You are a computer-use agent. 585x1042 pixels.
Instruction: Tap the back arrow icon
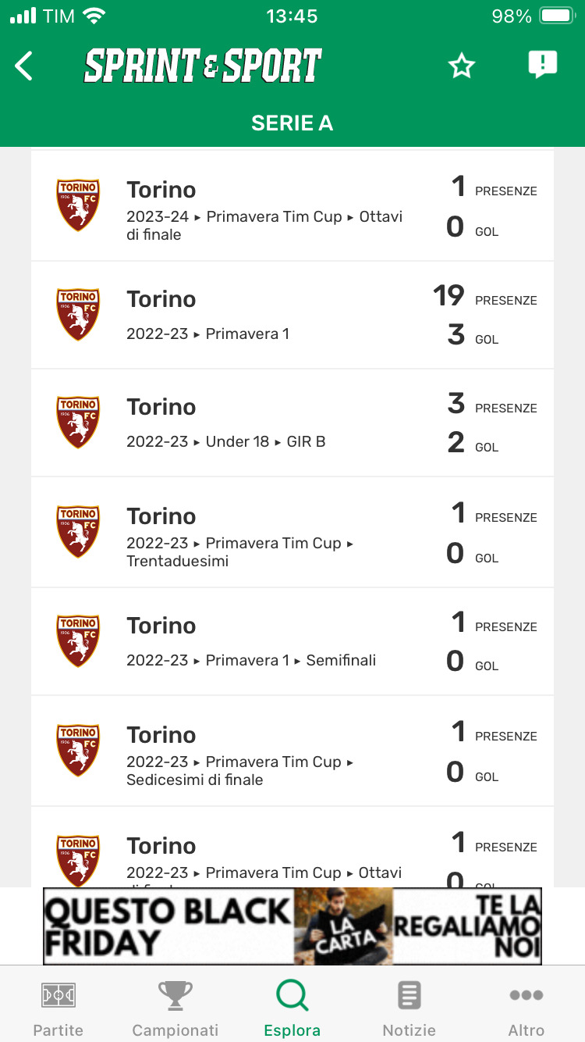(x=24, y=66)
